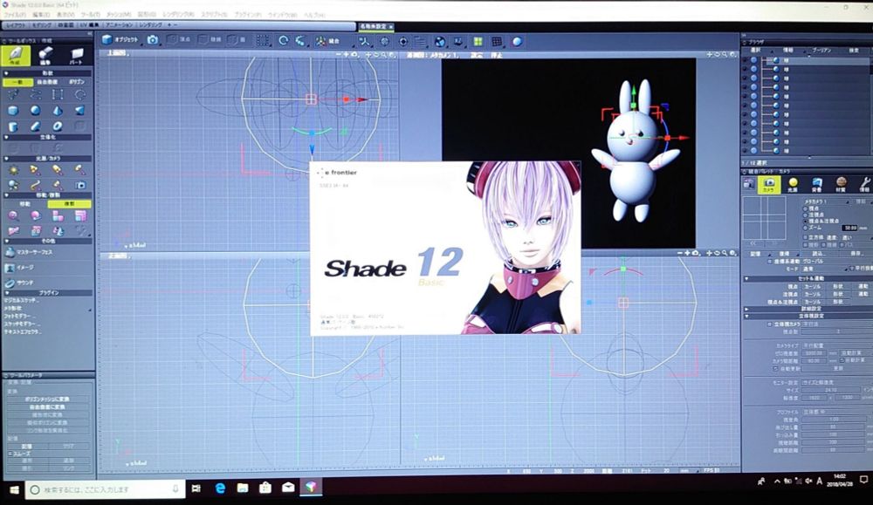Select the Zoom (ズーム) radio option
This screenshot has height=505, width=873.
pos(805,228)
